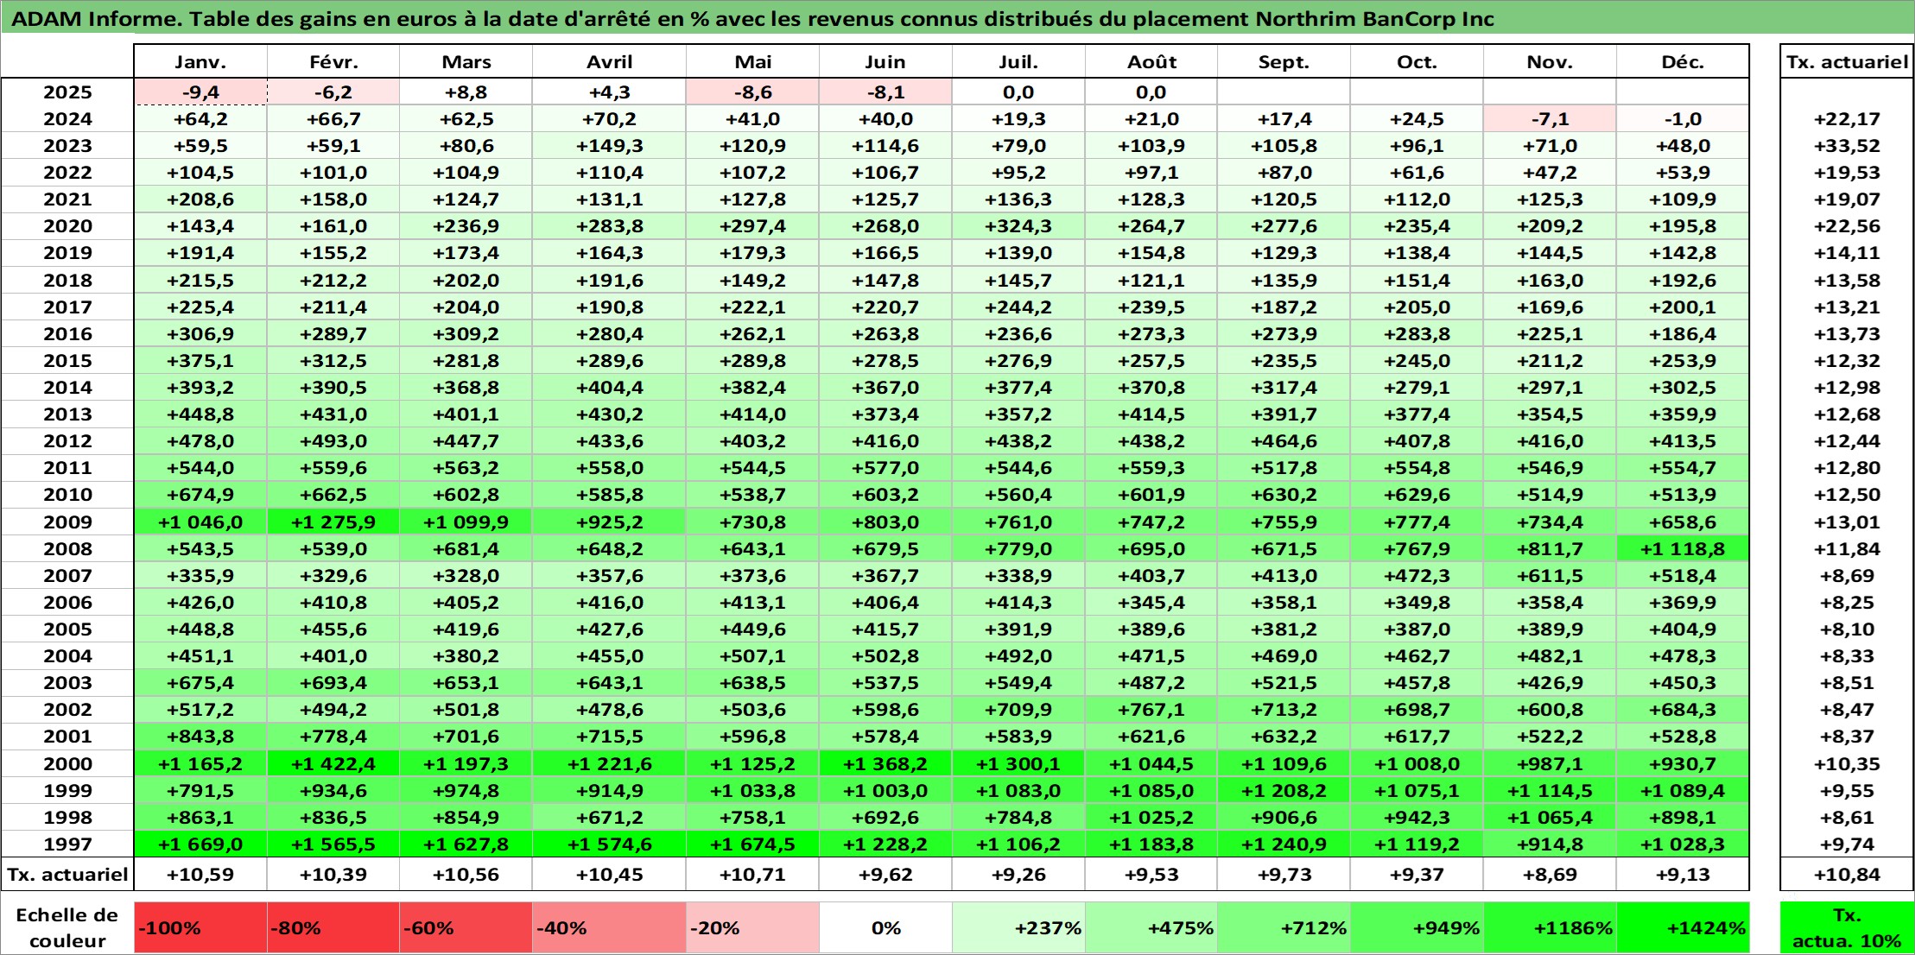1915x955 pixels.
Task: Select cell +1 674,5 in 1997 row
Action: [x=752, y=844]
